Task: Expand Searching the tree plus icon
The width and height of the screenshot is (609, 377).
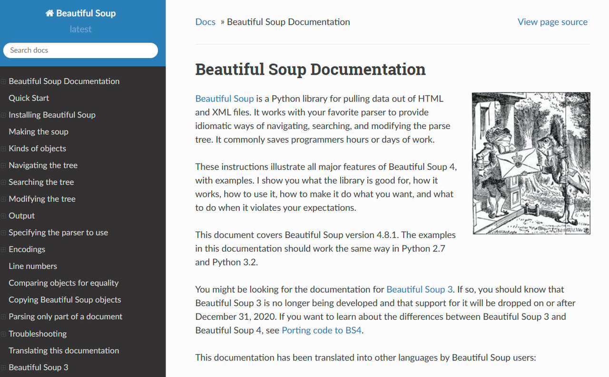Action: [3, 182]
